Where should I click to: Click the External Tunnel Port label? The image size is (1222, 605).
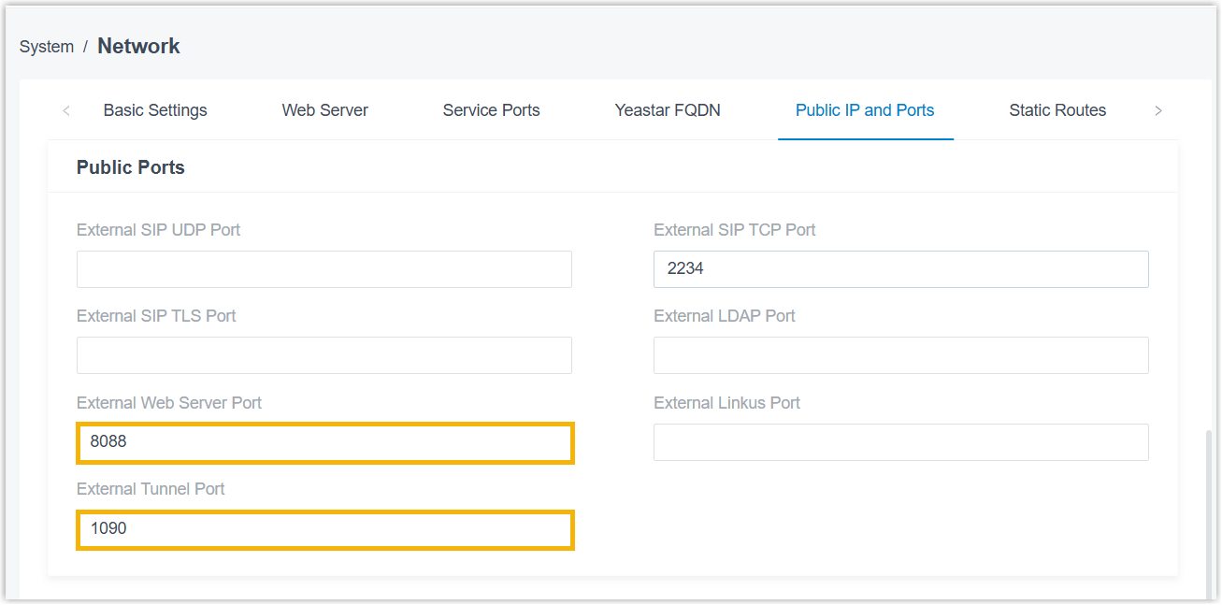pos(151,489)
